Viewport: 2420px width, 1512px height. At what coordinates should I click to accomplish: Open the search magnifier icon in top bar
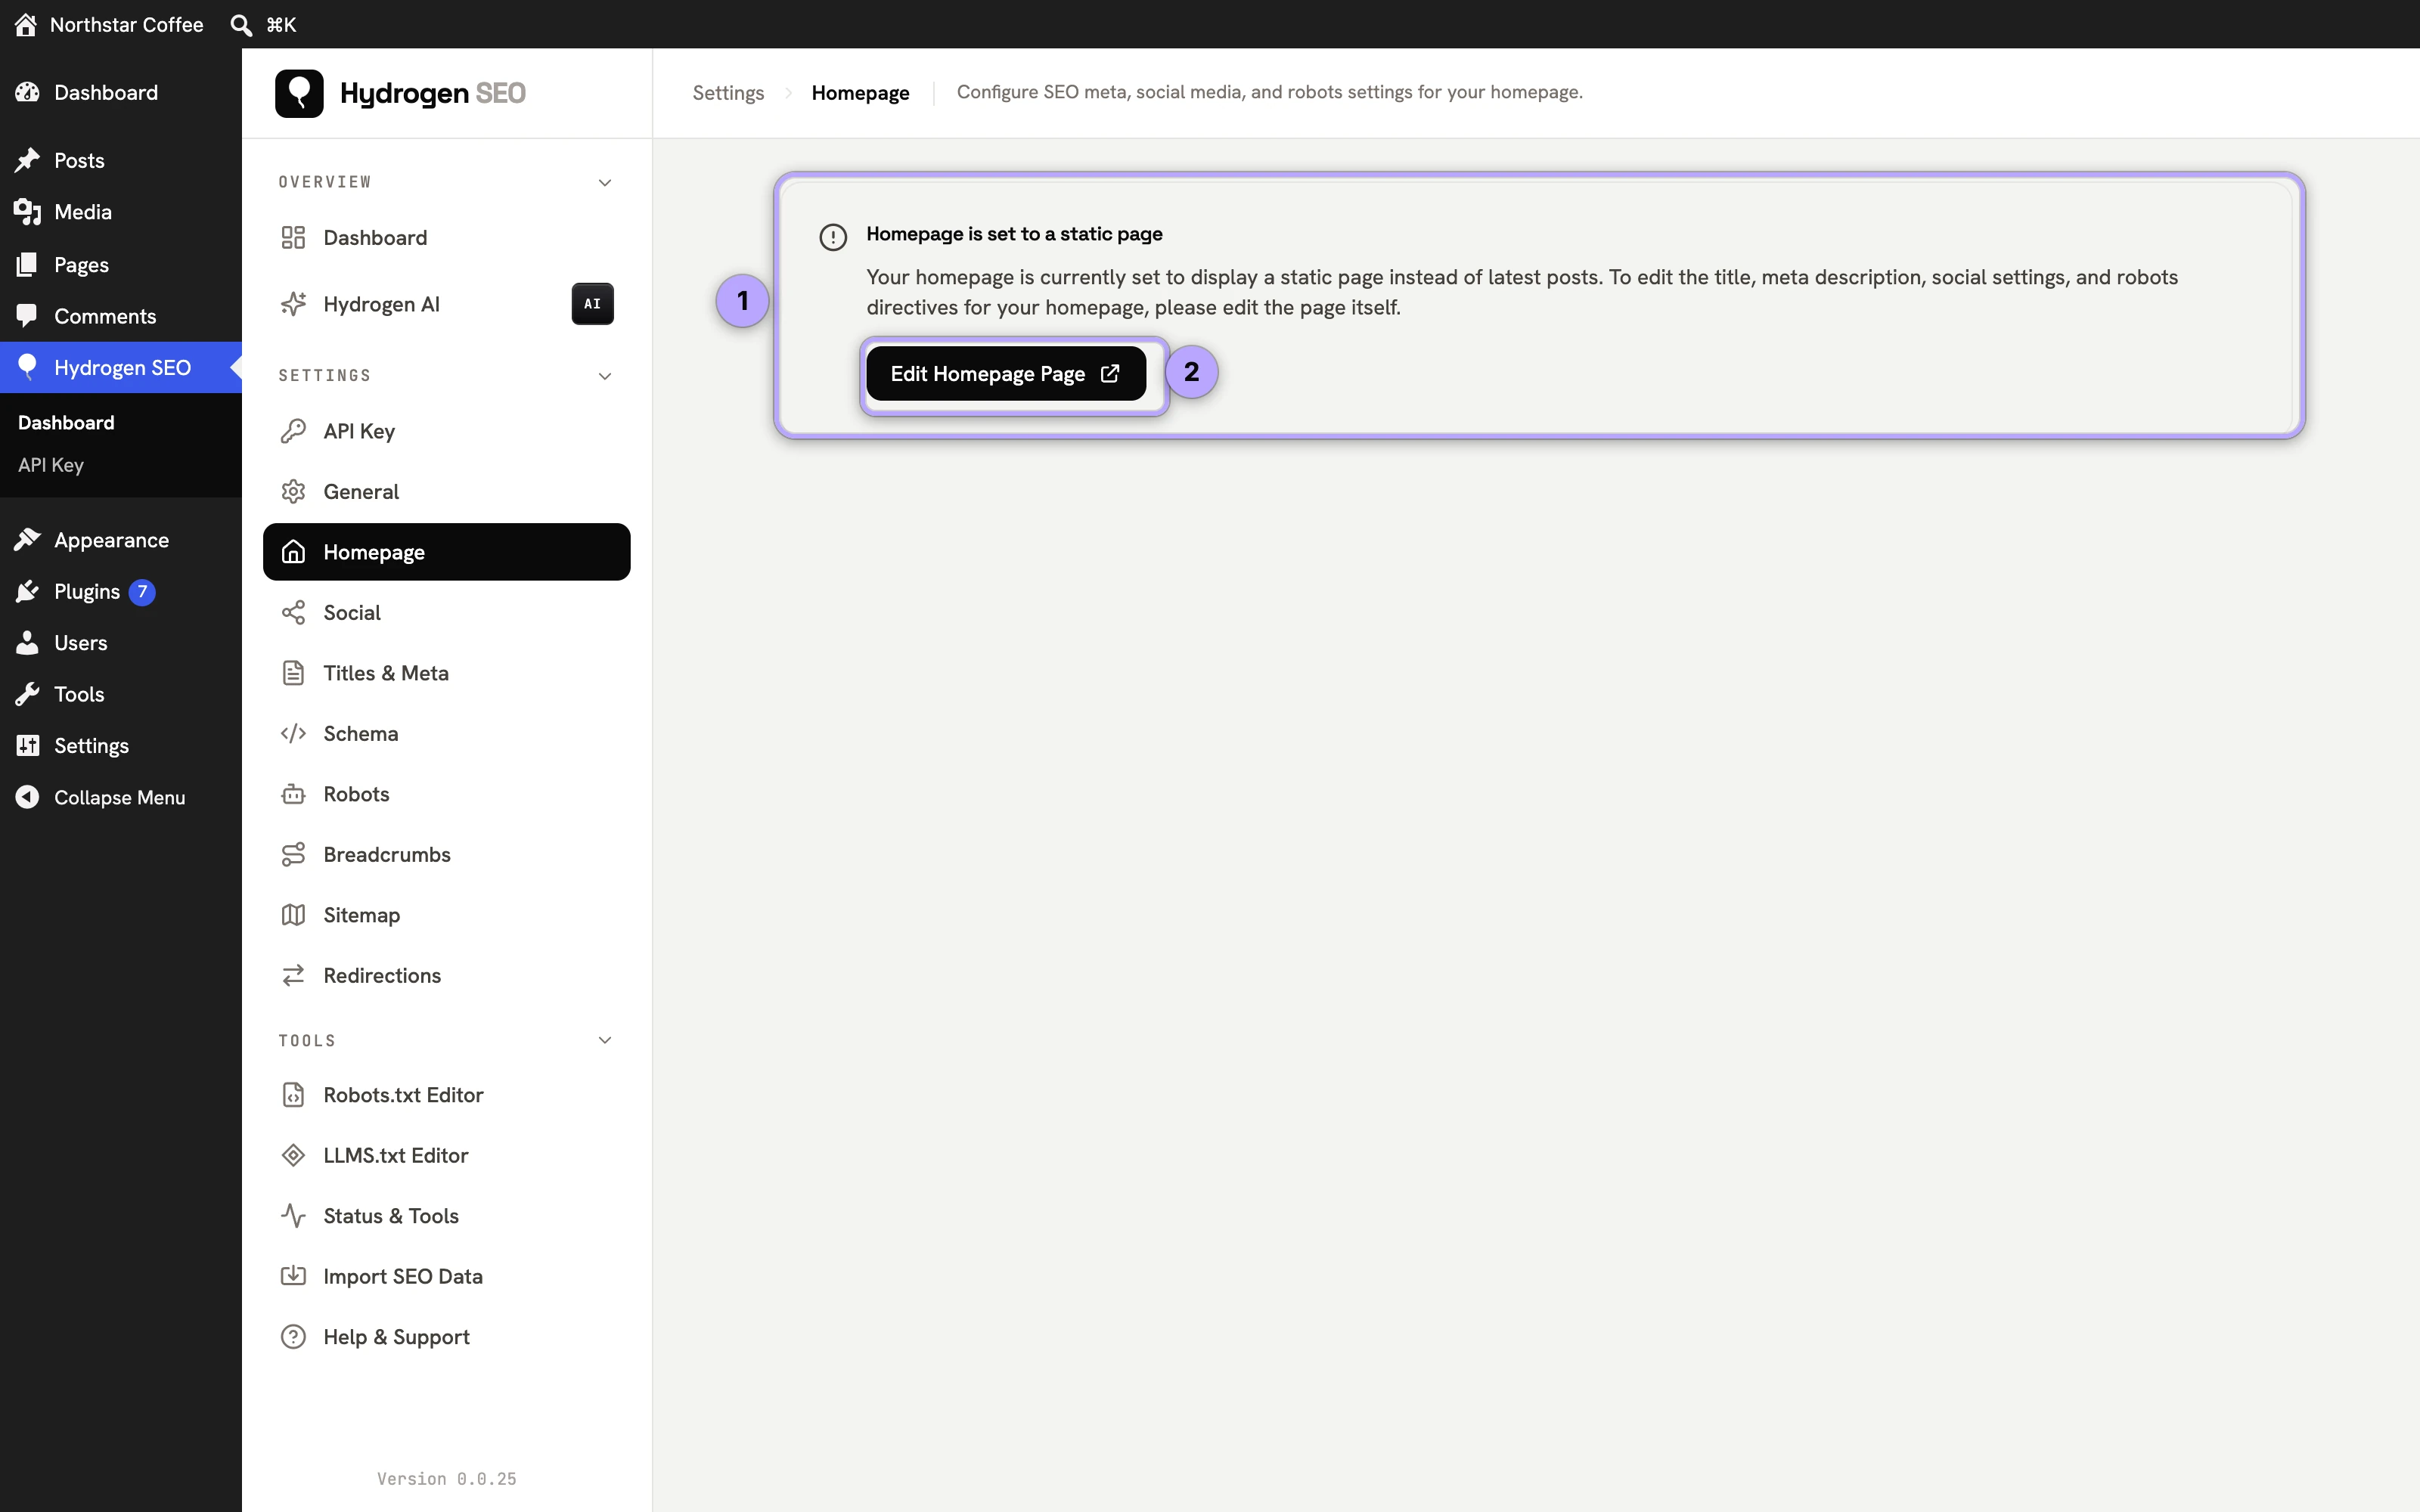coord(241,24)
